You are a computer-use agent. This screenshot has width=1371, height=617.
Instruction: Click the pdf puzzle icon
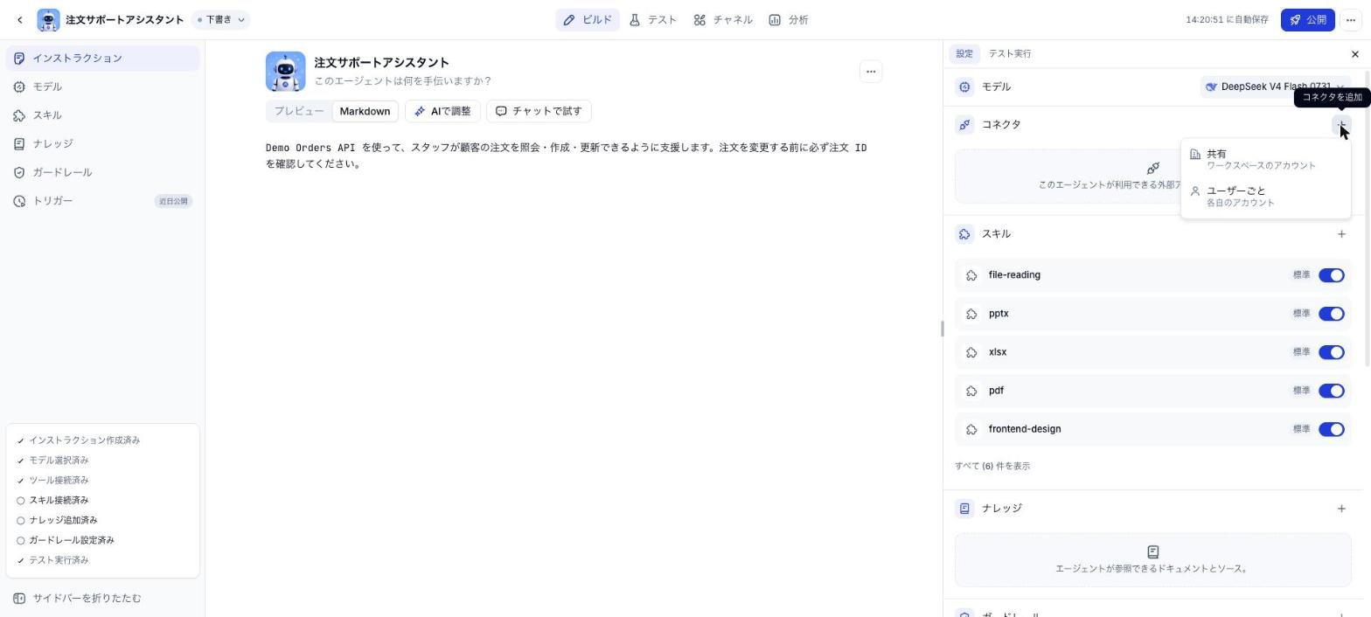(971, 391)
